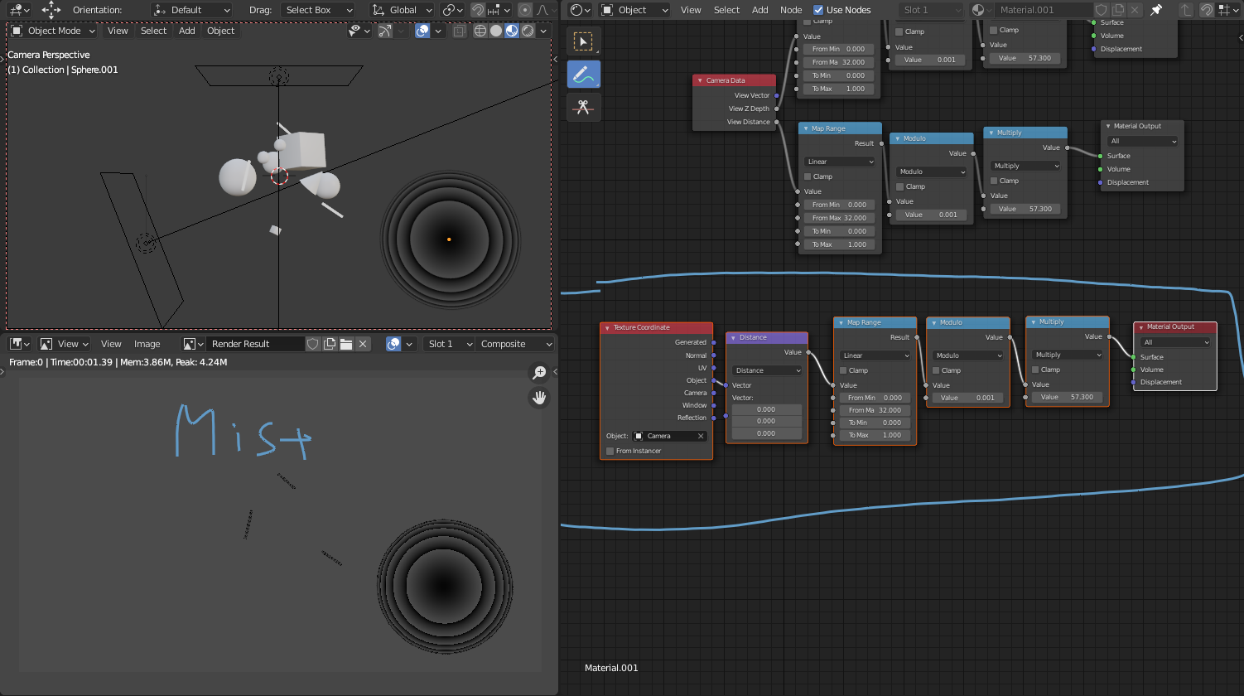Select the Annotate tool in node editor

tap(583, 75)
